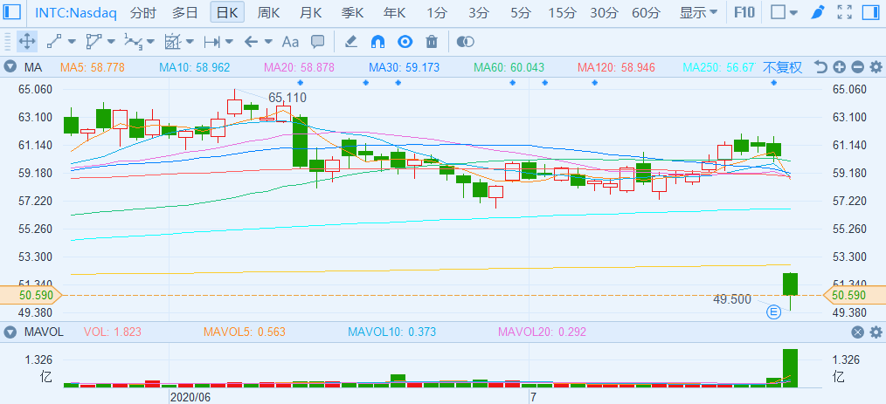Viewport: 886px width, 404px height.
Task: Add a comment bubble annotation
Action: click(x=318, y=41)
